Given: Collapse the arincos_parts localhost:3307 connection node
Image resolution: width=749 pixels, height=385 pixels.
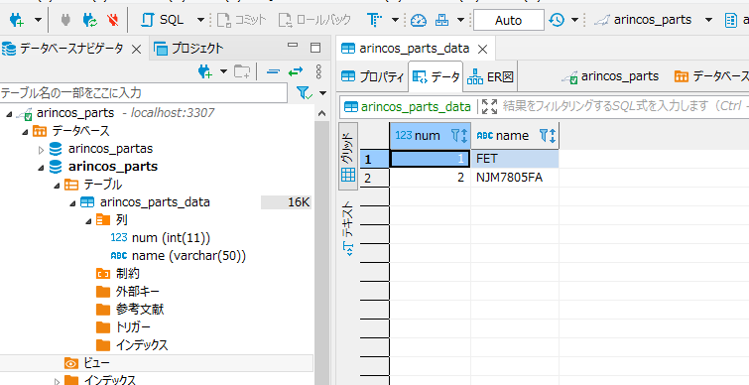Looking at the screenshot, I should click(x=10, y=114).
